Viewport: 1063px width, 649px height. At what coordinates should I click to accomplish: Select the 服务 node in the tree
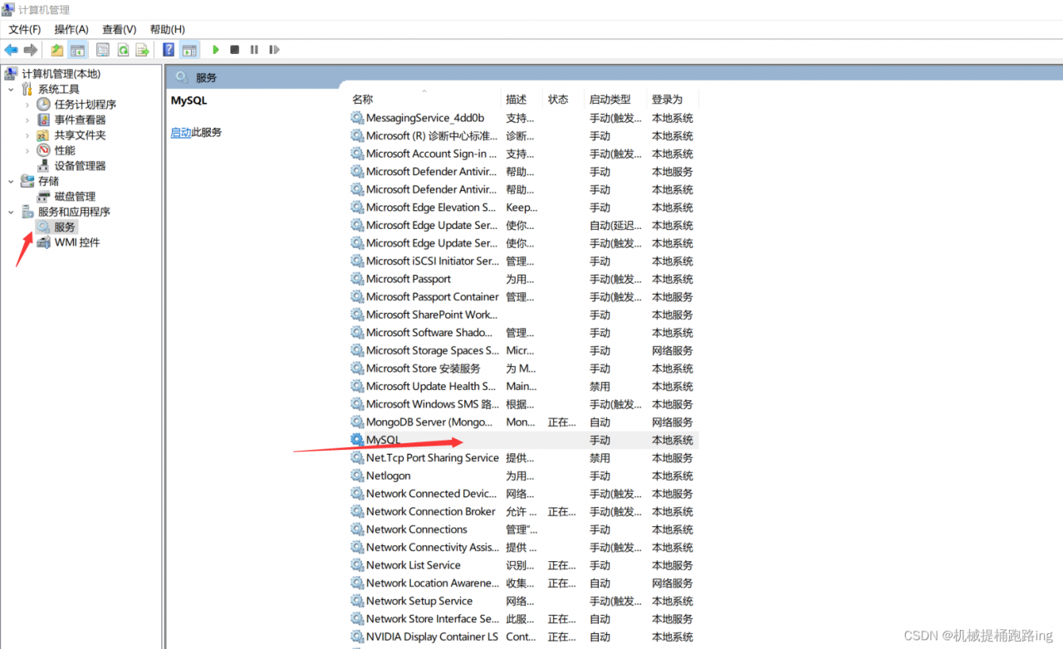click(x=65, y=227)
